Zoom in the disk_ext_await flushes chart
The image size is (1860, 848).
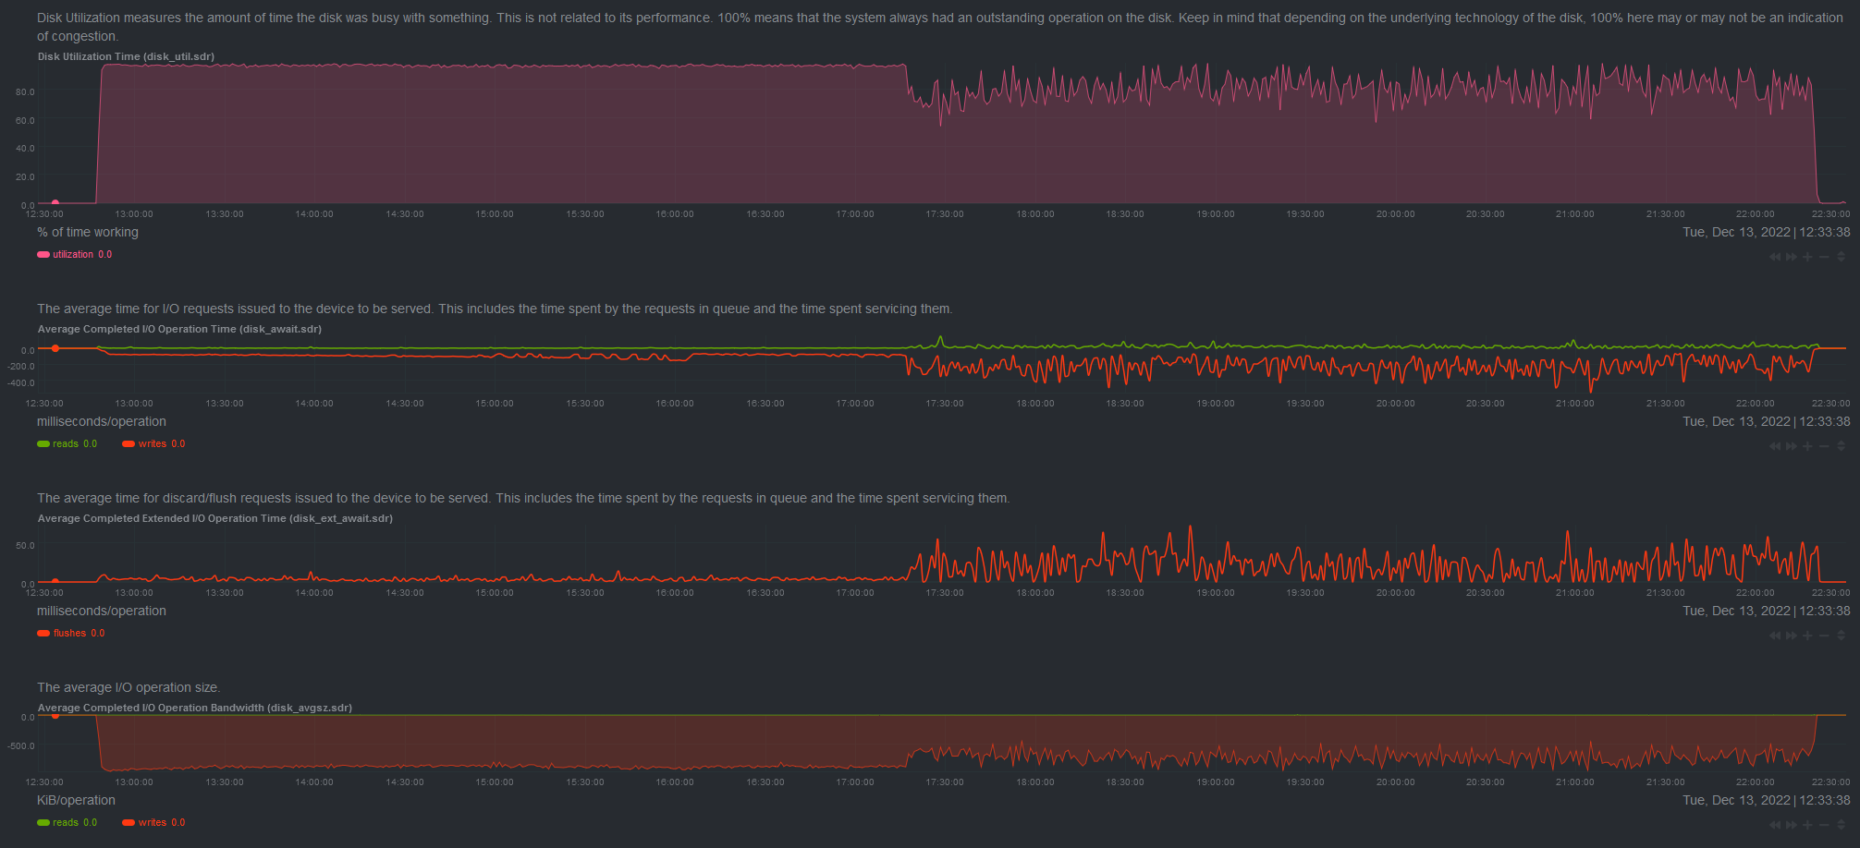click(x=1807, y=636)
